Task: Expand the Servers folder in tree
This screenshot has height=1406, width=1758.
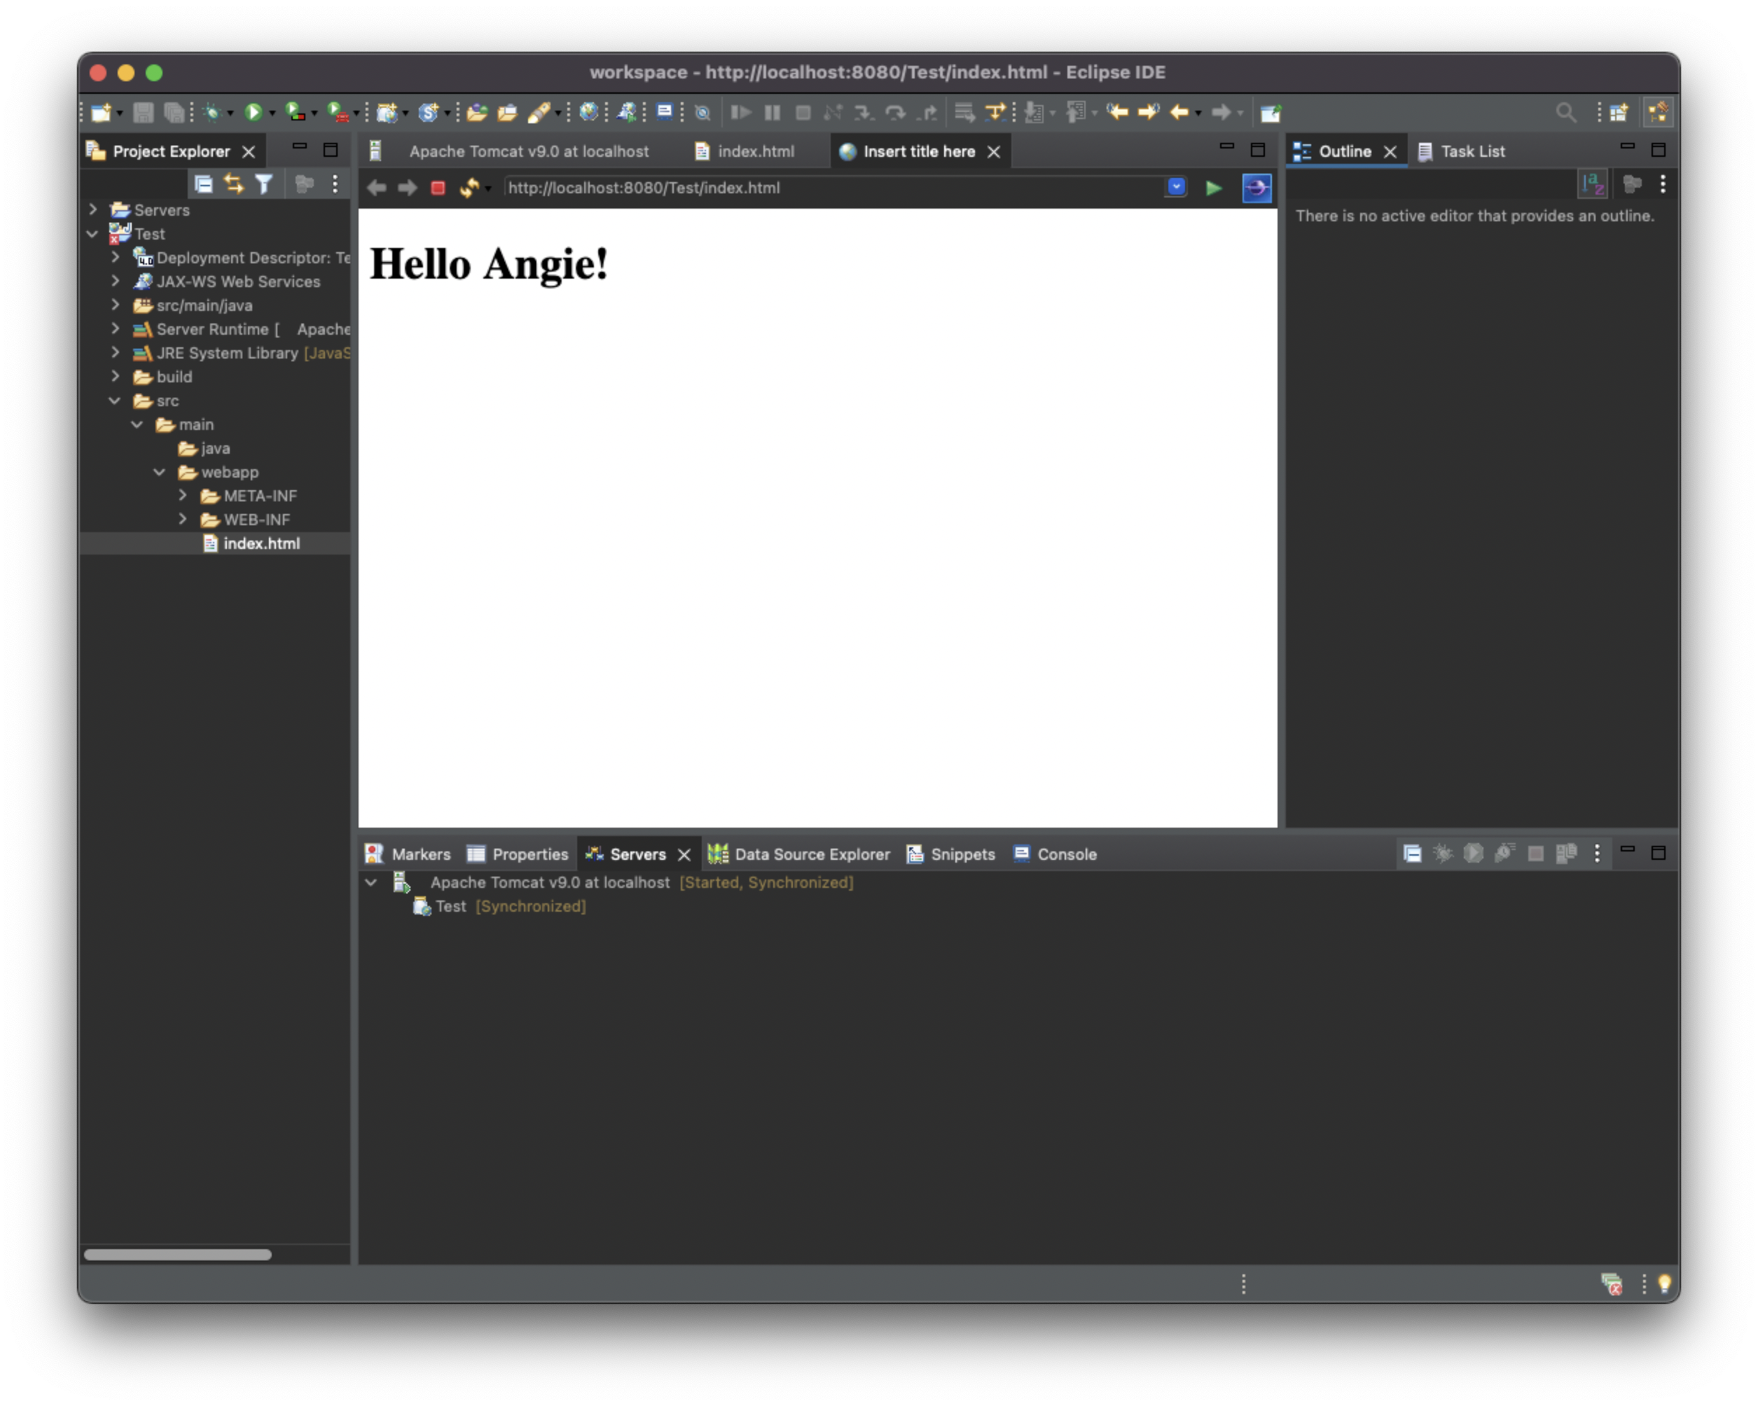Action: click(x=93, y=209)
